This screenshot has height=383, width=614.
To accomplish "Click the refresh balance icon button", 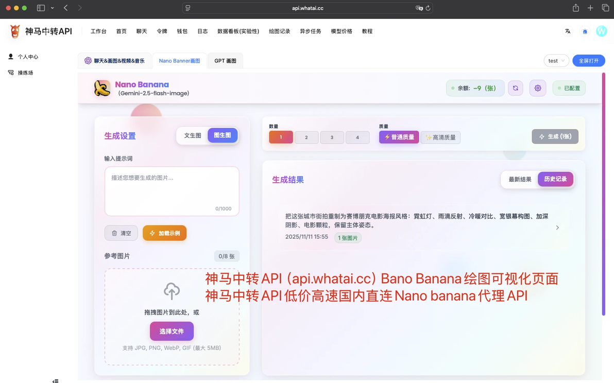I will (515, 88).
